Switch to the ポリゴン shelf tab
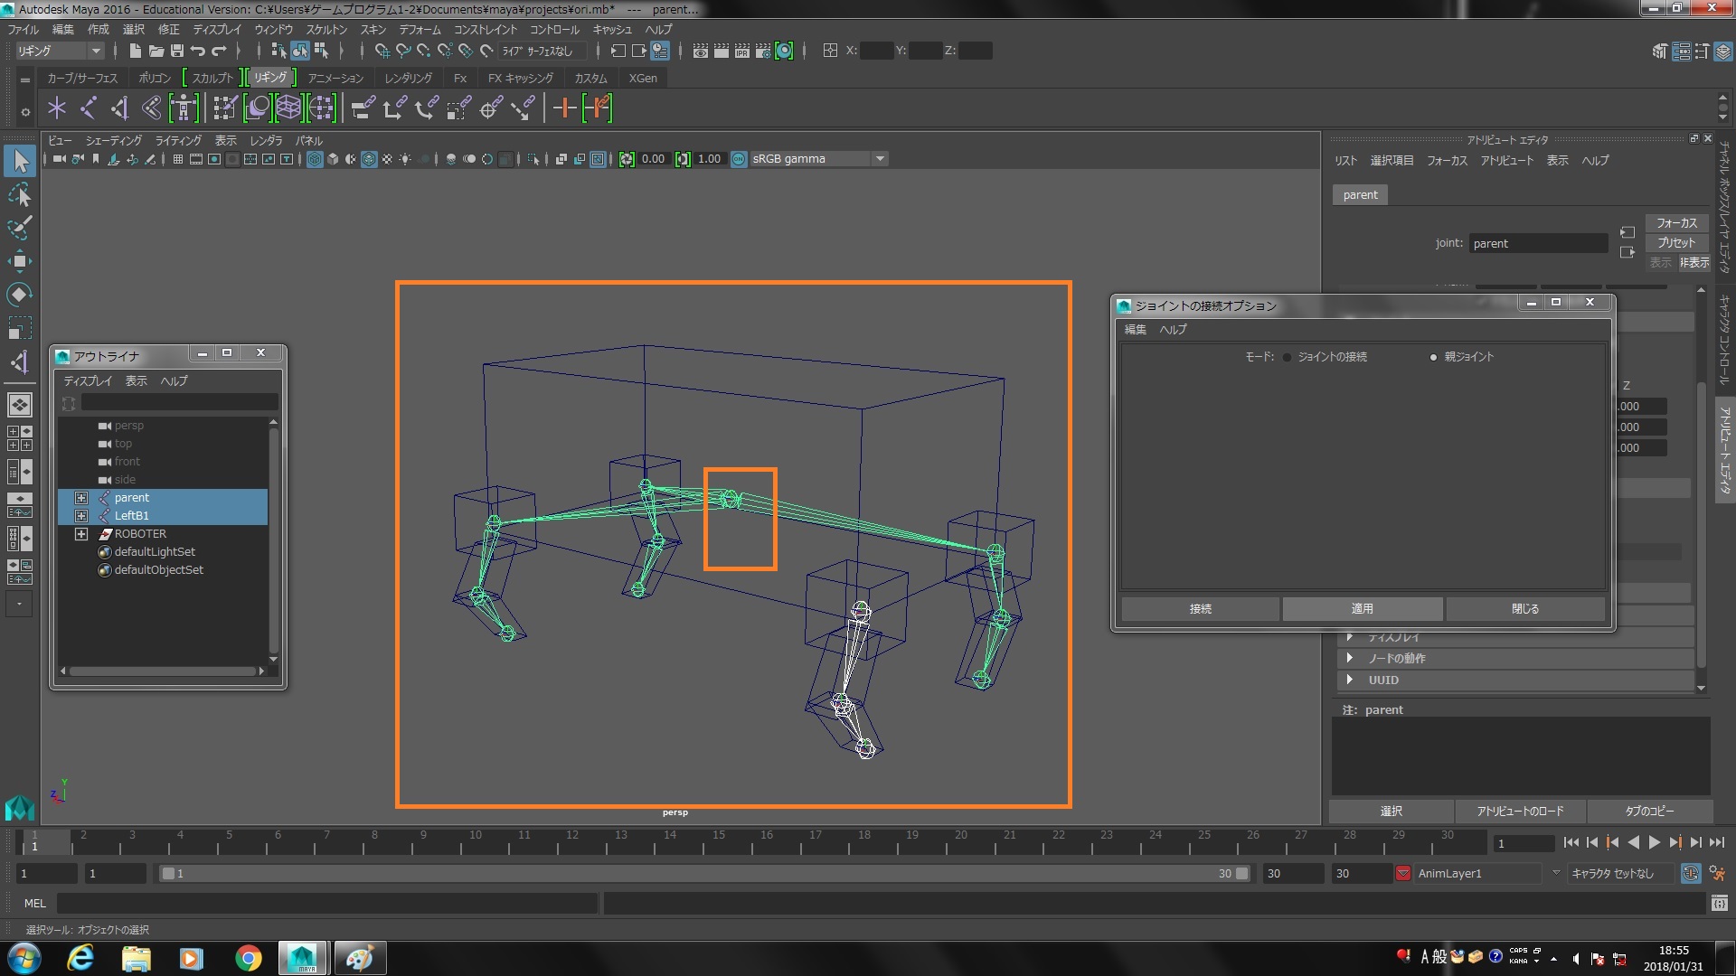This screenshot has height=976, width=1736. [155, 79]
